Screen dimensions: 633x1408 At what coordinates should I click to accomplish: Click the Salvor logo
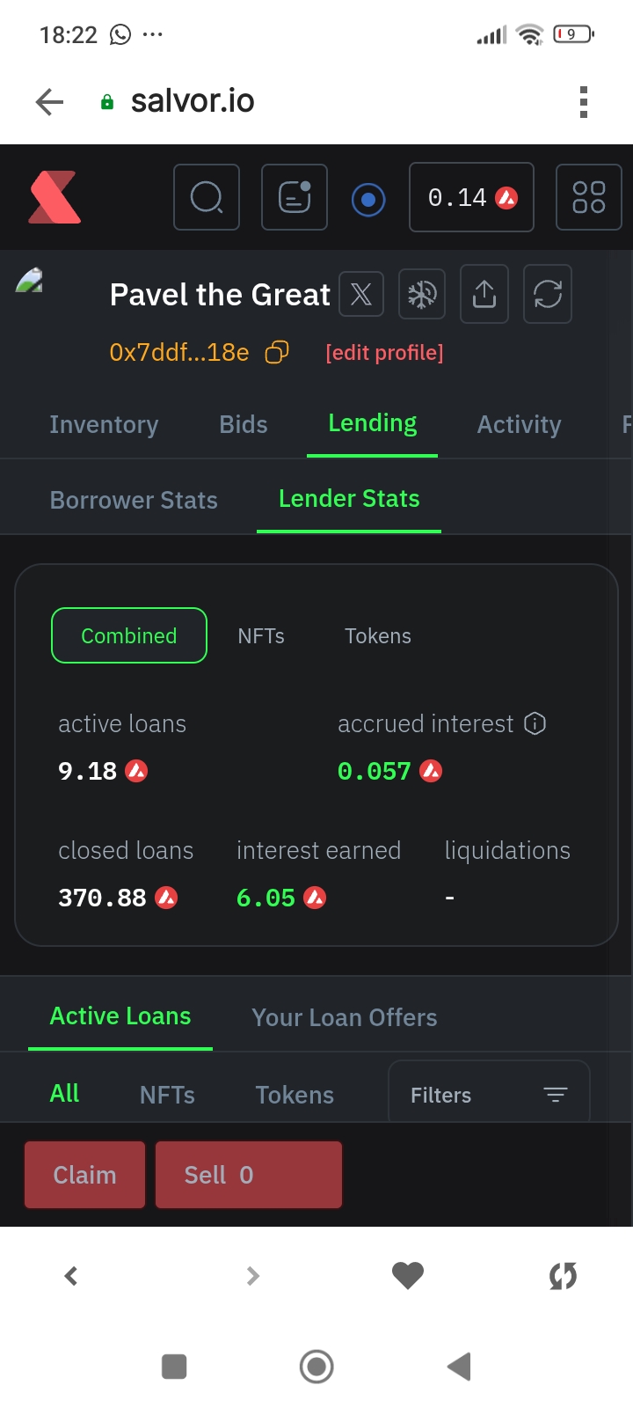(x=55, y=197)
